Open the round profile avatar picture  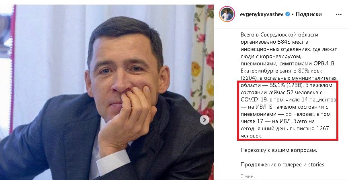tap(227, 14)
